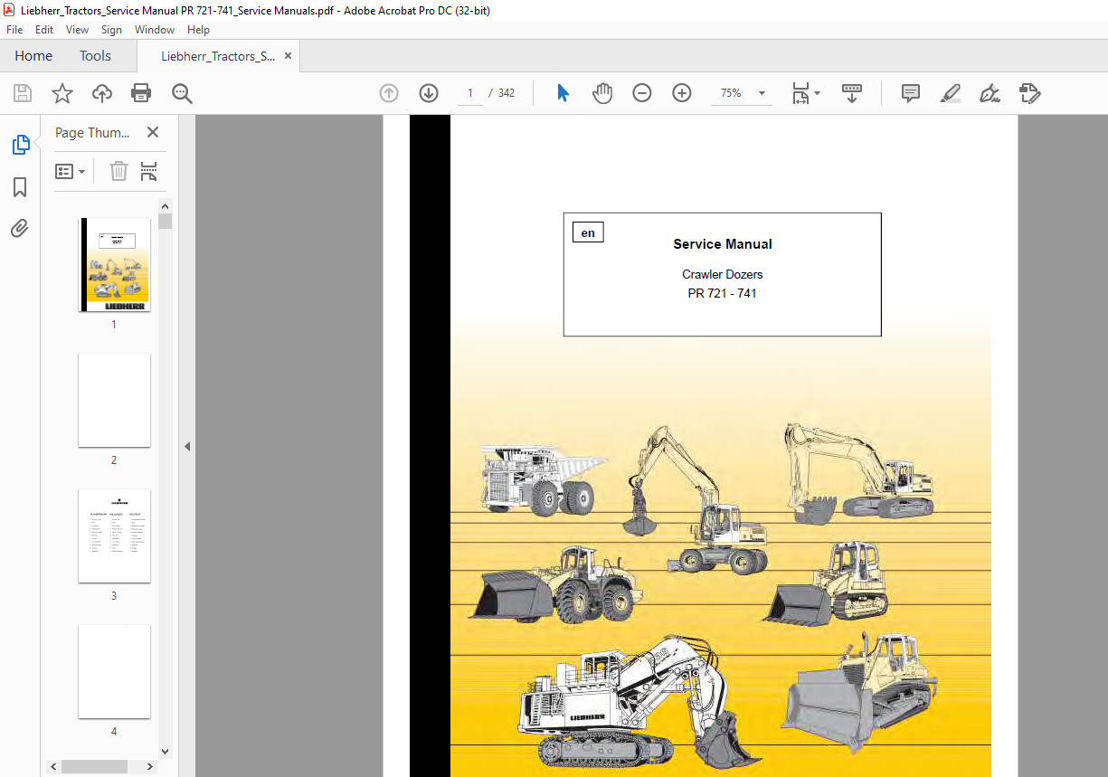
Task: Open the Help menu
Action: pos(198,30)
